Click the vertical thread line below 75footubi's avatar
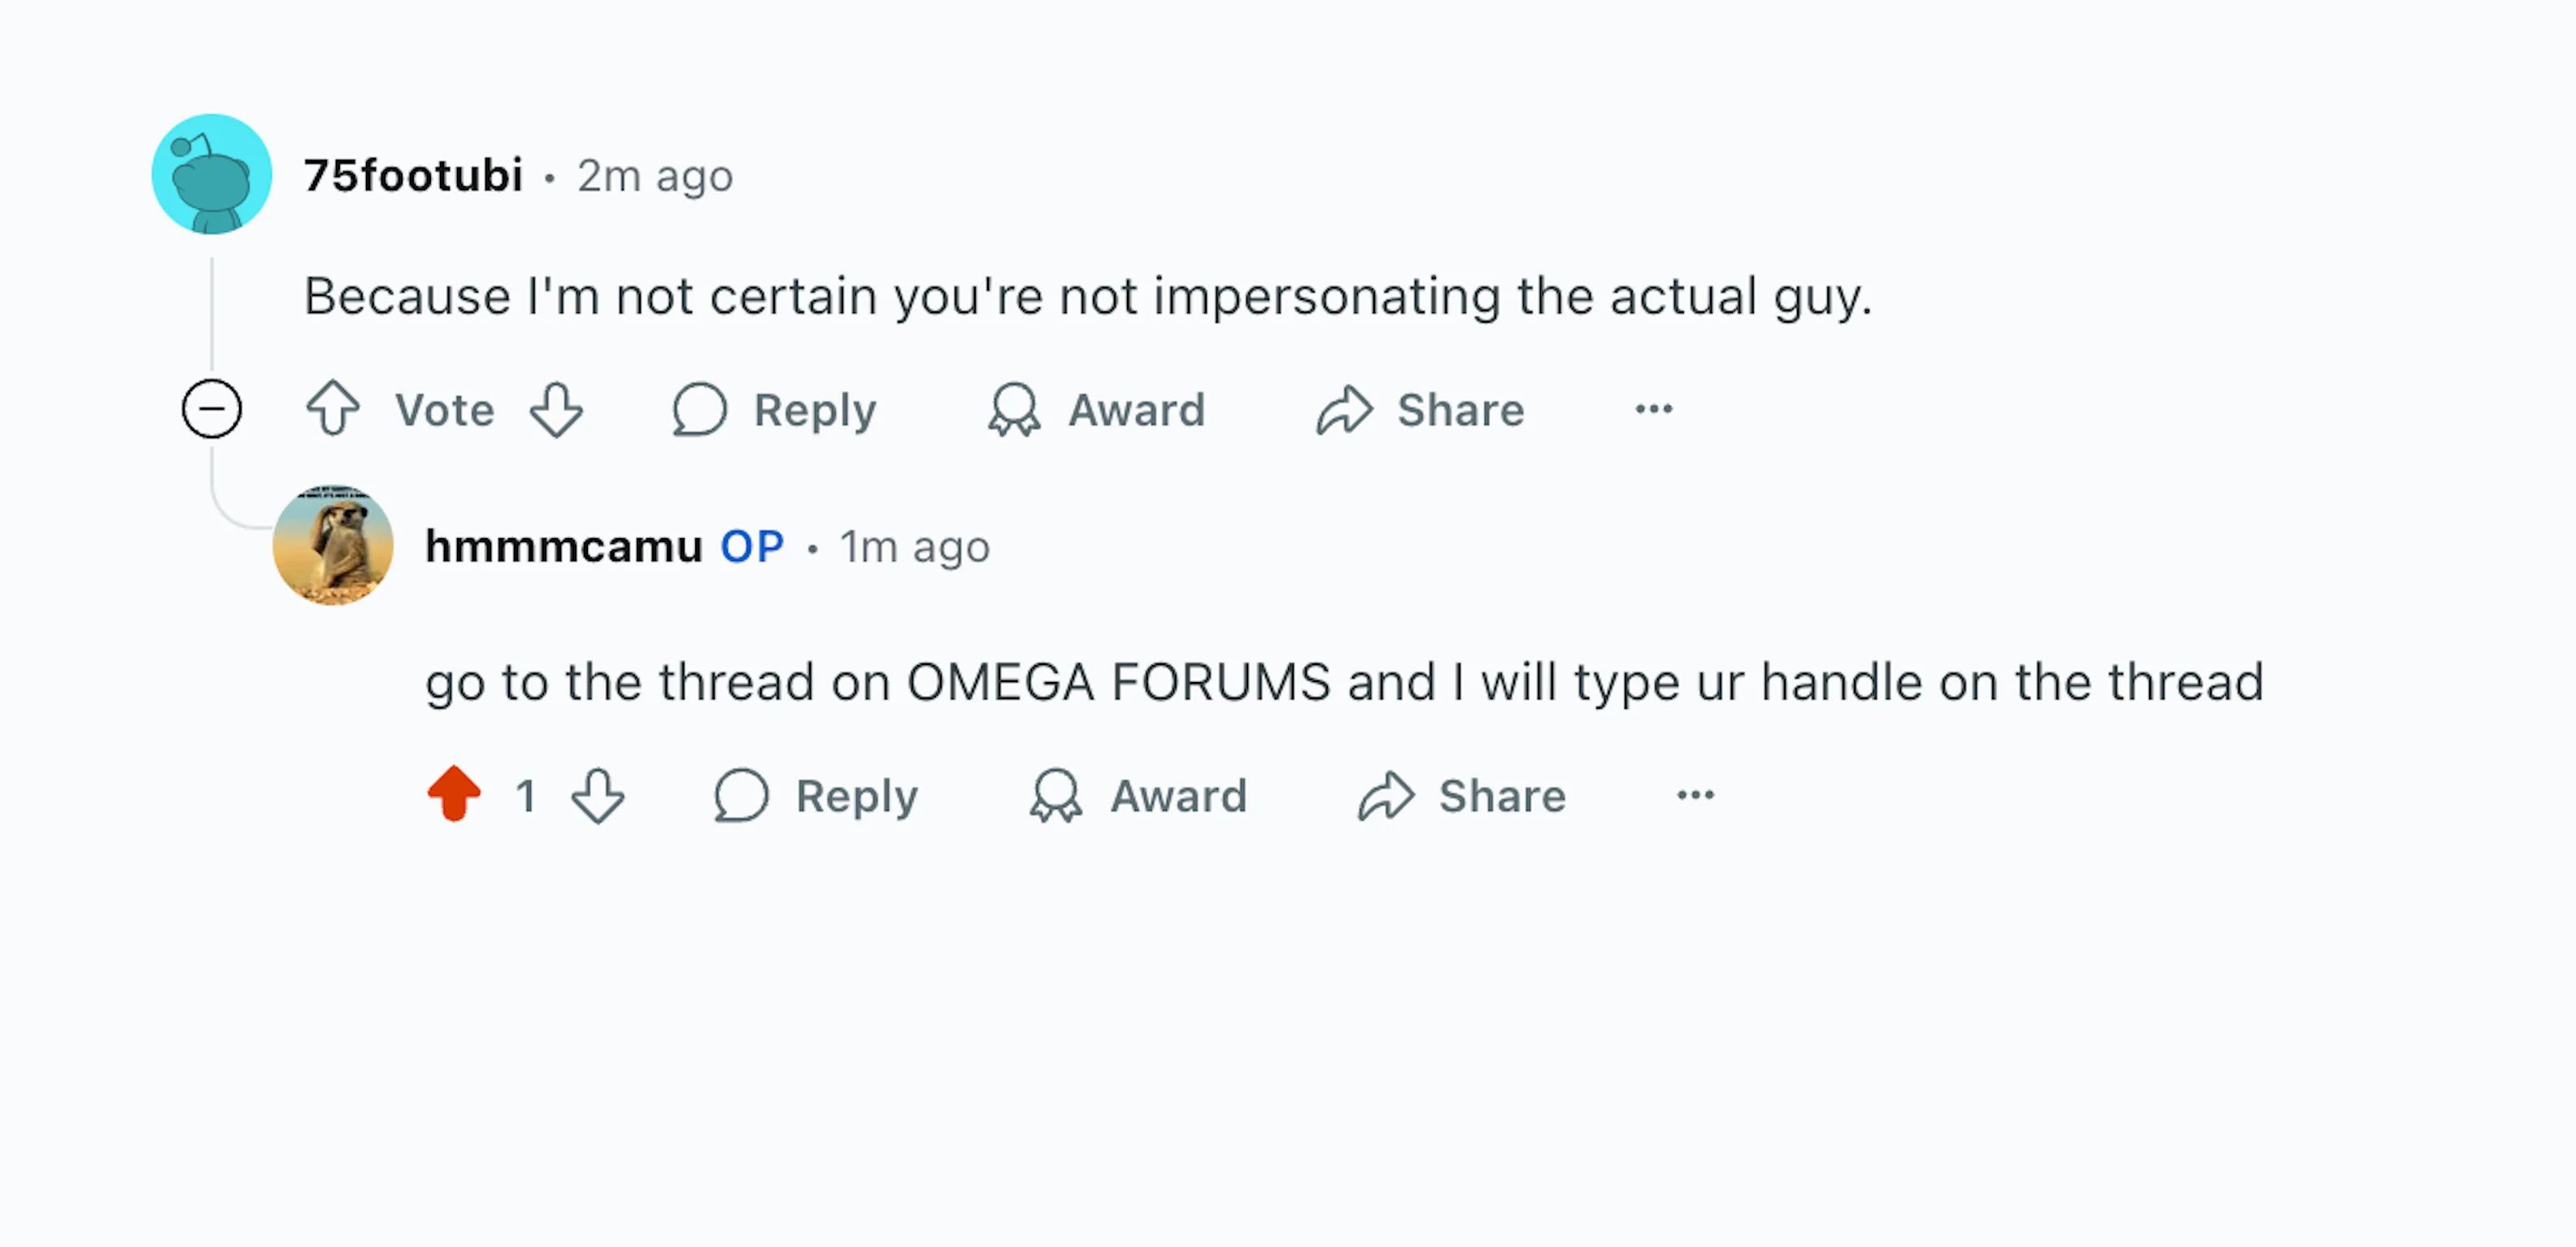Screen dimensions: 2576x1247 tap(212, 310)
